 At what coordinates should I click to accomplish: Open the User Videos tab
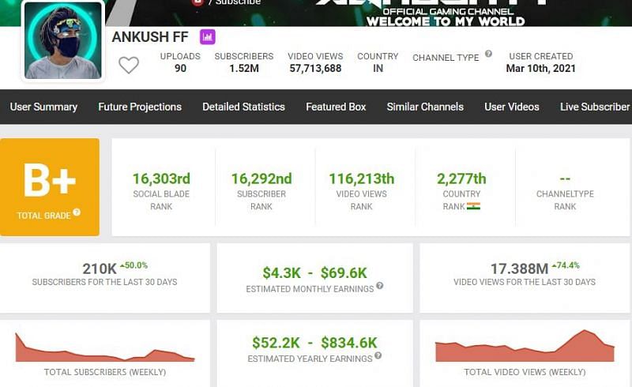click(x=512, y=107)
